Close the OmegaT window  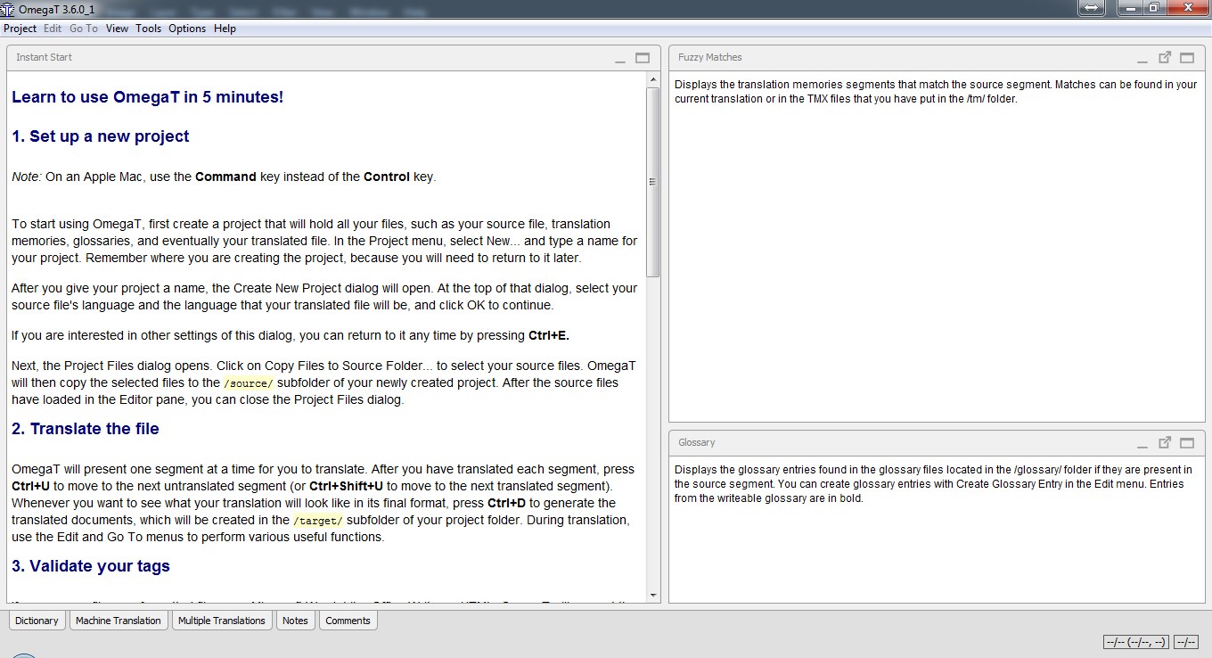(x=1187, y=8)
